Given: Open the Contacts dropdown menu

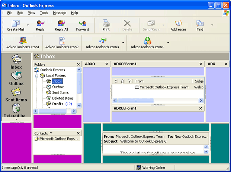Looking at the screenshot, I should tap(51, 133).
